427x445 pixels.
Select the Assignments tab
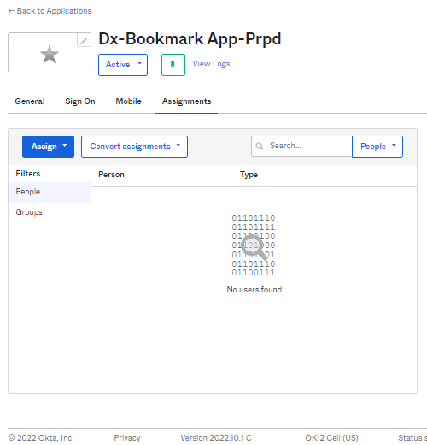186,101
